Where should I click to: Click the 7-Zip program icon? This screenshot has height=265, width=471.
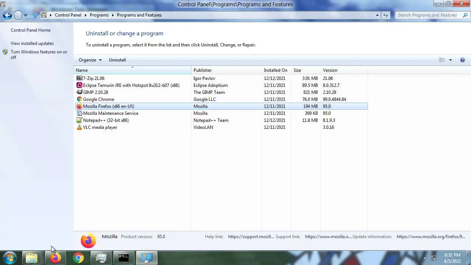[79, 78]
